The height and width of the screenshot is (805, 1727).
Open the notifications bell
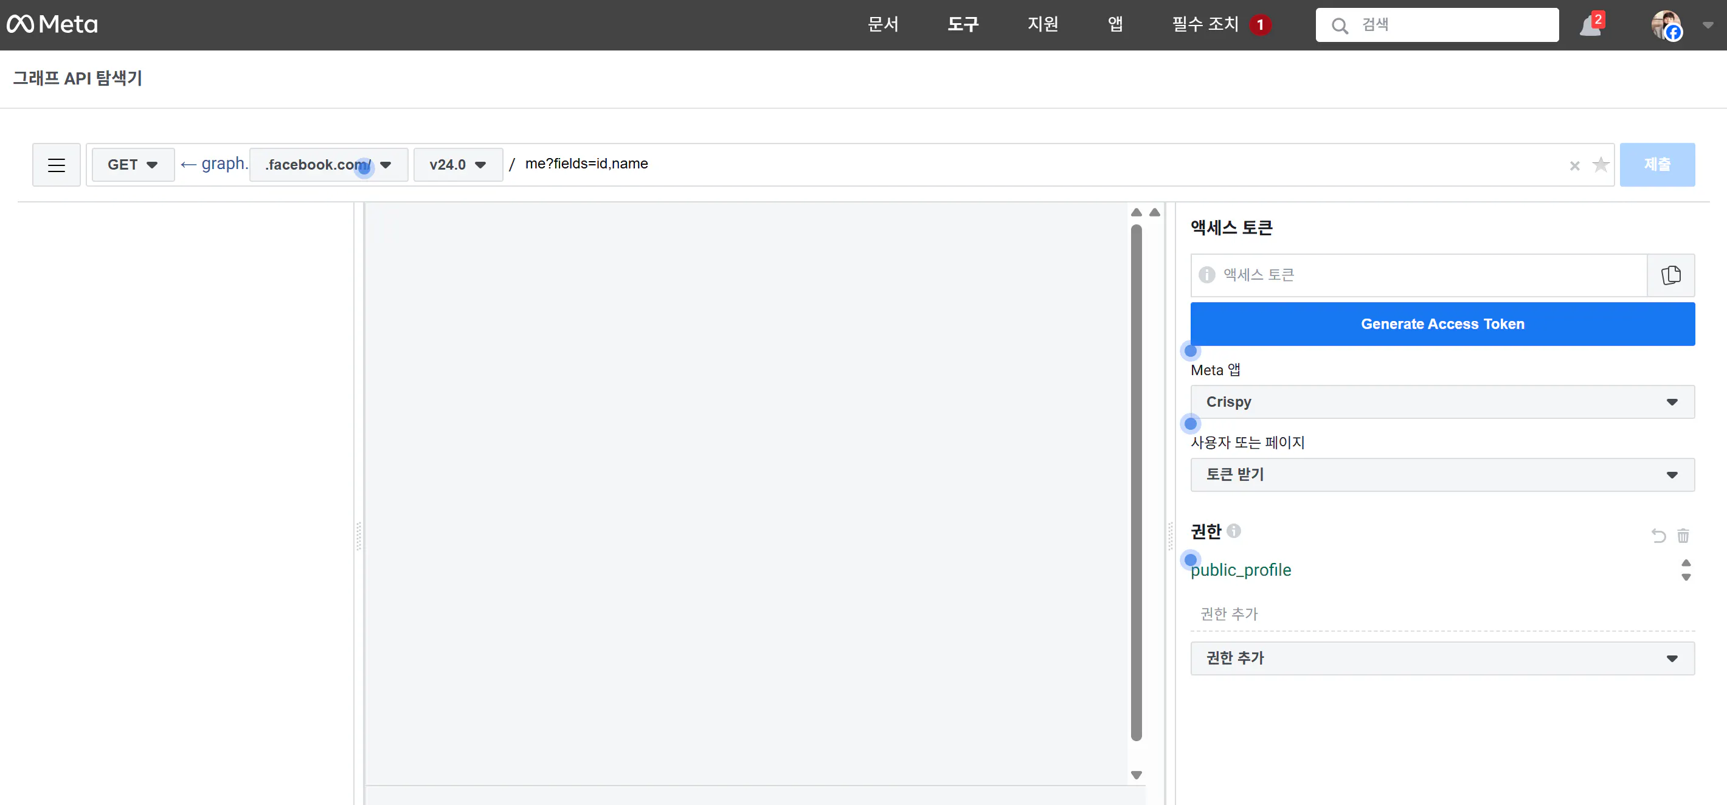pos(1590,26)
